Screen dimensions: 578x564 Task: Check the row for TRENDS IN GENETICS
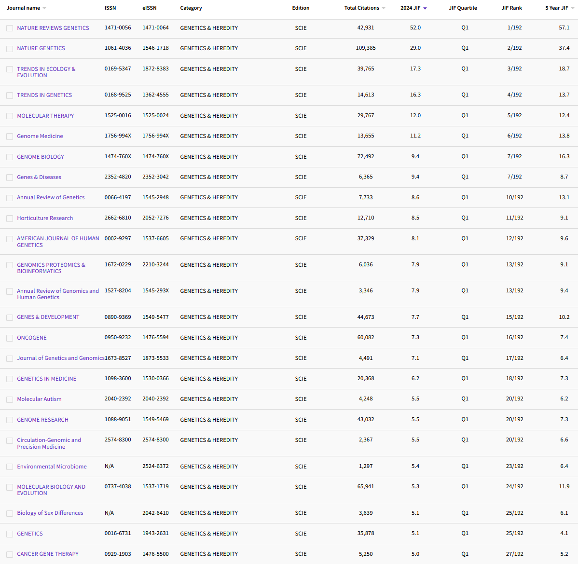coord(10,96)
